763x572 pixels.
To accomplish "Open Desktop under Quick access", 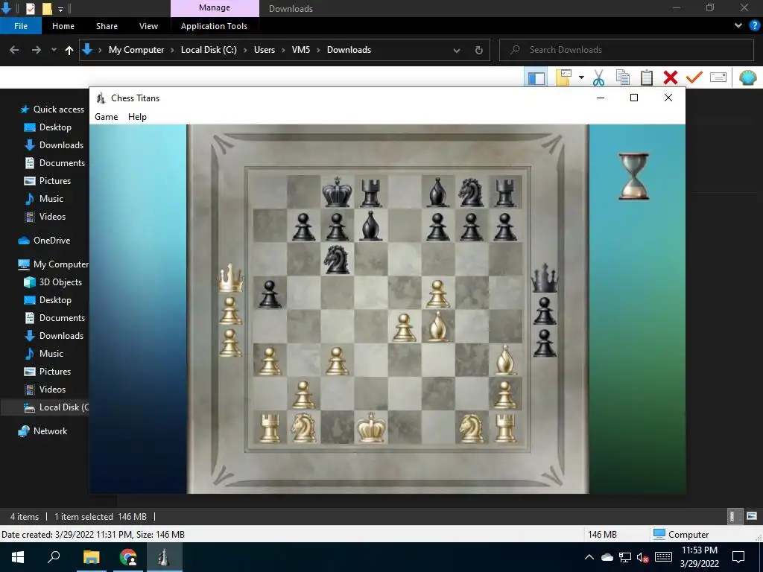I will 48,127.
